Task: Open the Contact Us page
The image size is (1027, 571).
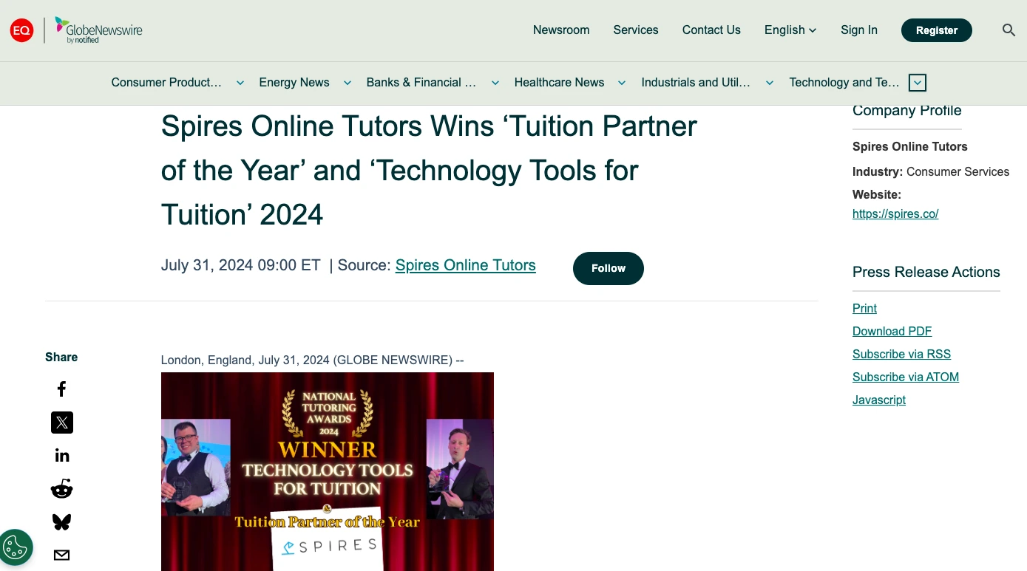Action: [711, 30]
